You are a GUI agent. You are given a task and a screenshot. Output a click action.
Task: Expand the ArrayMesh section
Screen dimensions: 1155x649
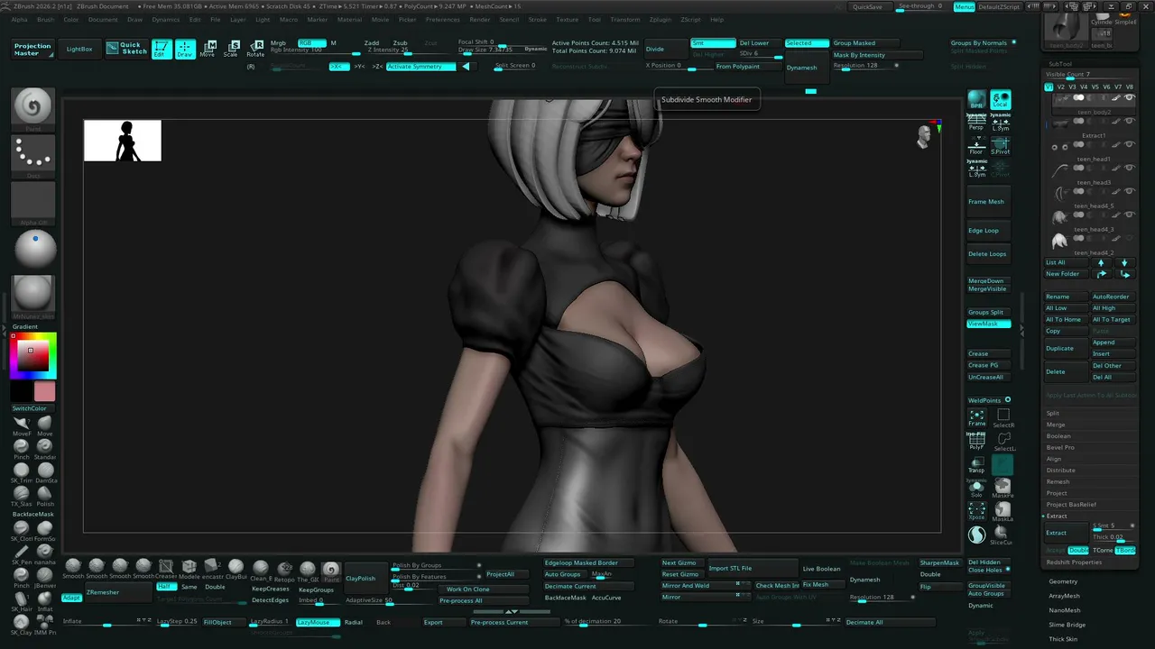click(1065, 596)
